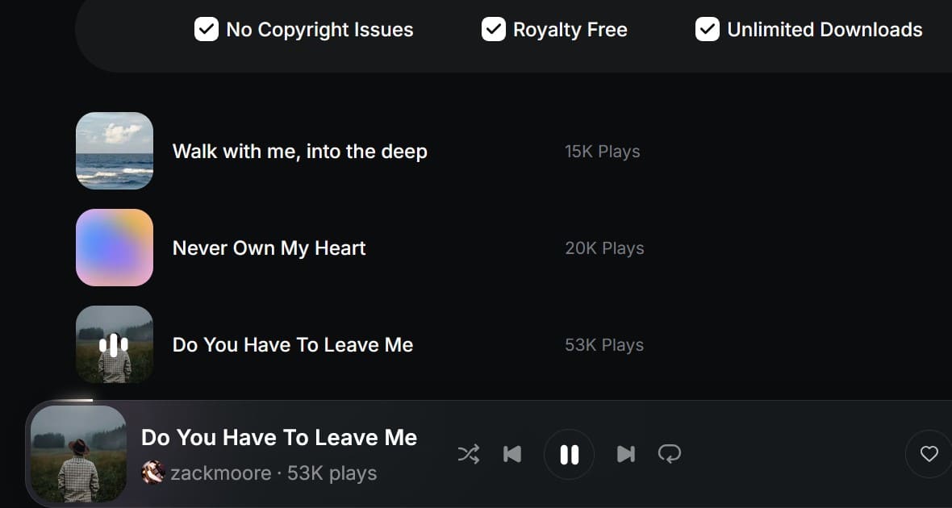Click the Unlimited Downloads checkbox
952x508 pixels.
(x=708, y=30)
